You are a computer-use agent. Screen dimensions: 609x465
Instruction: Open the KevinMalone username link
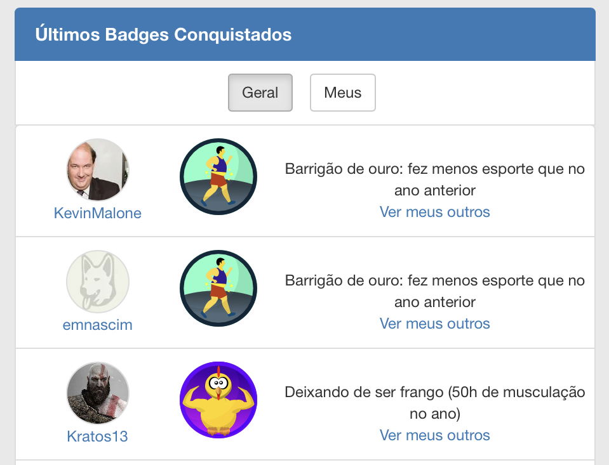tap(98, 213)
